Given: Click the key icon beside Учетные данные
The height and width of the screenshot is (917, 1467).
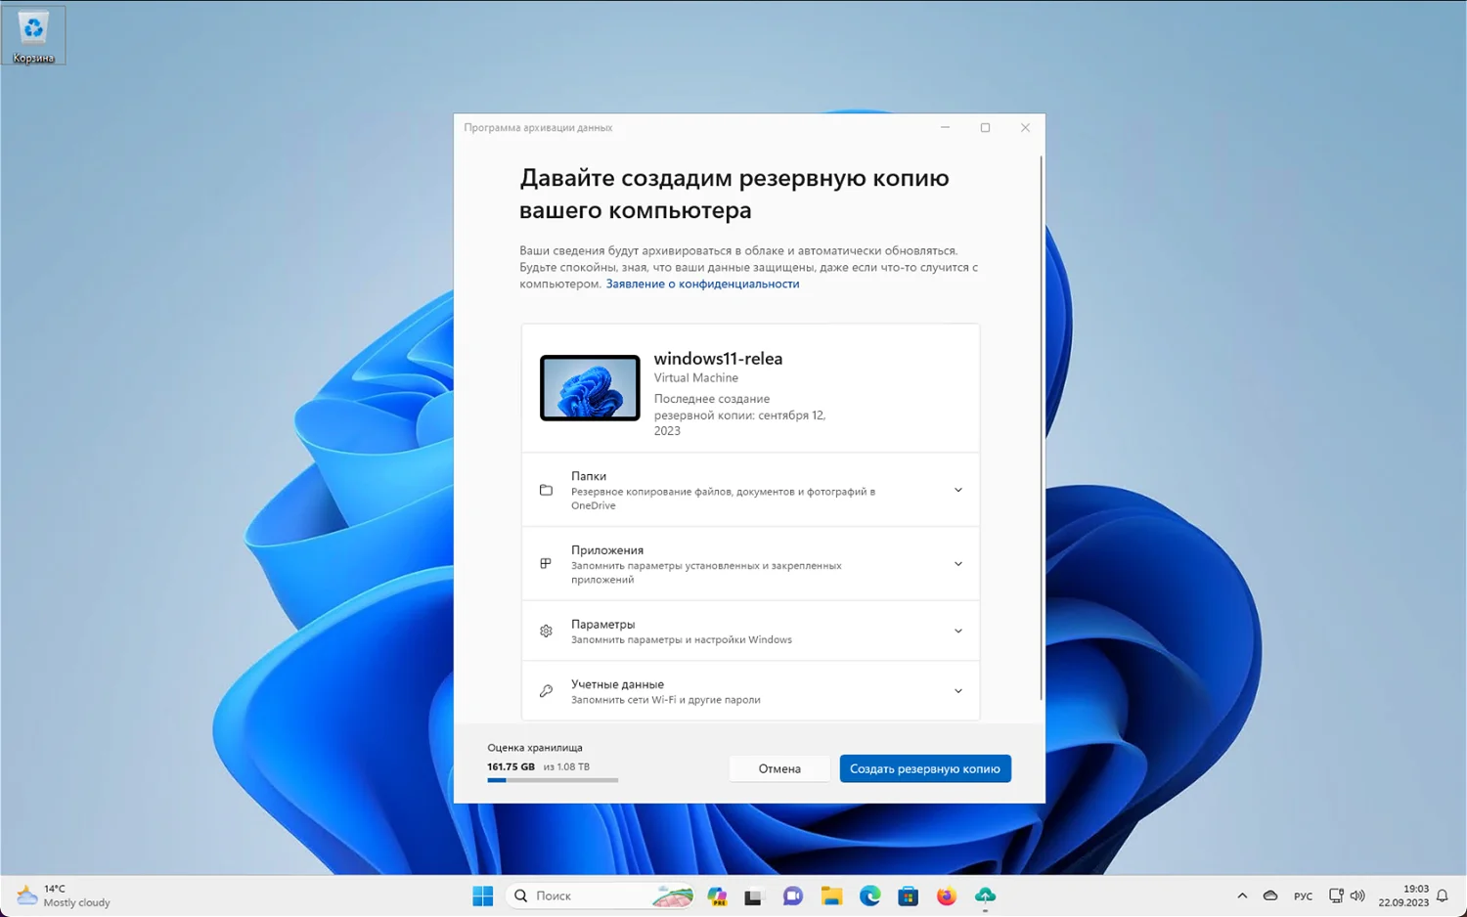Looking at the screenshot, I should coord(546,691).
